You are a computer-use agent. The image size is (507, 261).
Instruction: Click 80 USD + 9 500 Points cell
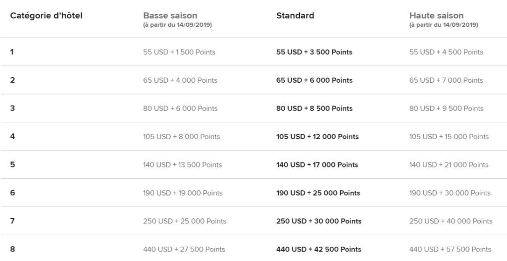446,108
